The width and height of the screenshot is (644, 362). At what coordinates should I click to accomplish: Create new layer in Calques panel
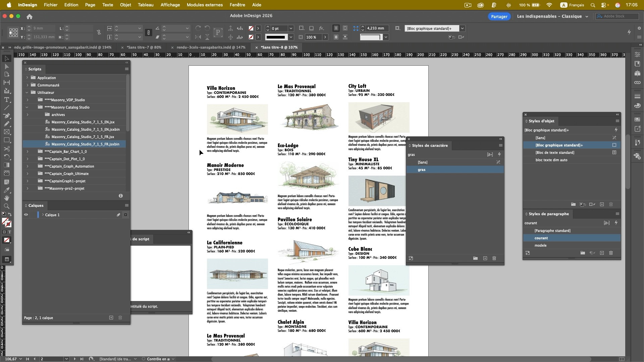pyautogui.click(x=111, y=317)
